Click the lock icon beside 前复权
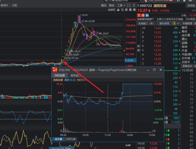196x149 pixels. coord(118,10)
